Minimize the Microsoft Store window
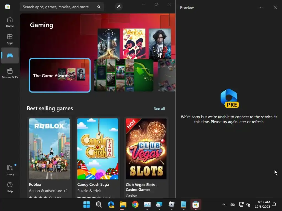This screenshot has width=282, height=211. click(x=144, y=4)
